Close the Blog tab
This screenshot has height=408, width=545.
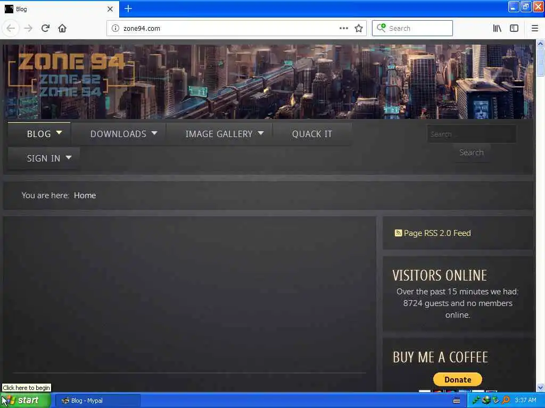110,9
